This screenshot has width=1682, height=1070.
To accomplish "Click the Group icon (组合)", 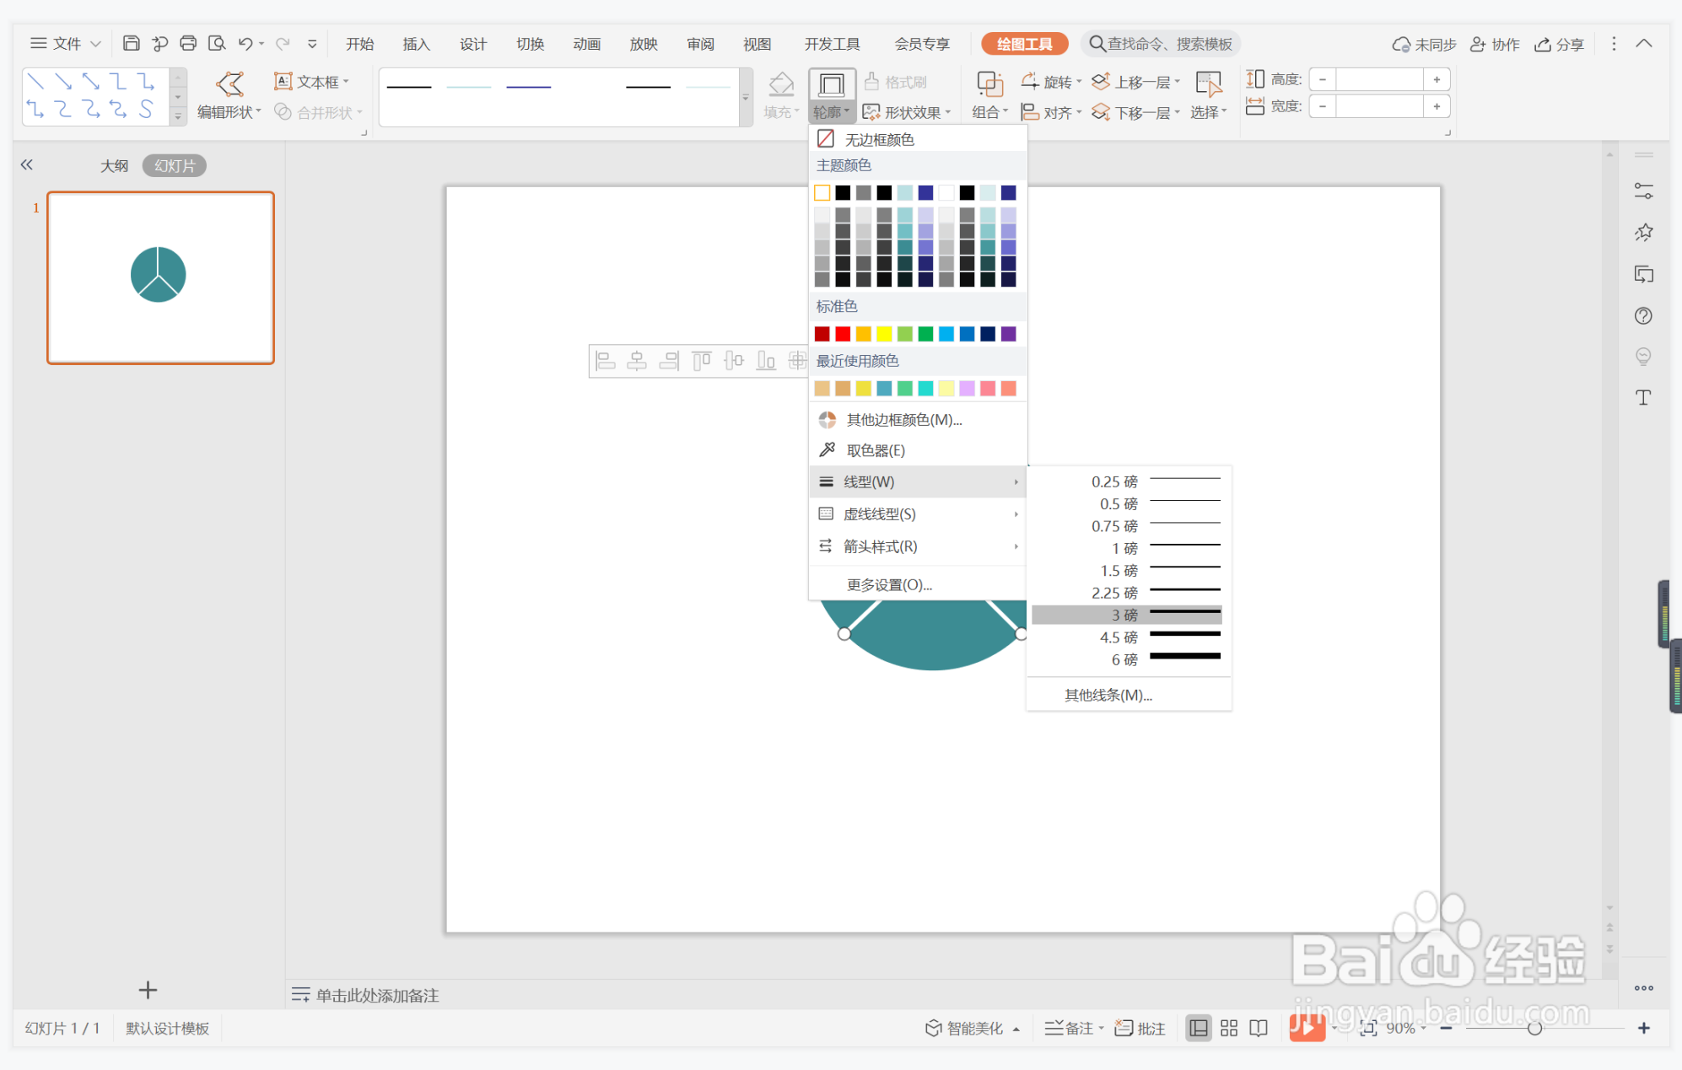I will click(989, 95).
